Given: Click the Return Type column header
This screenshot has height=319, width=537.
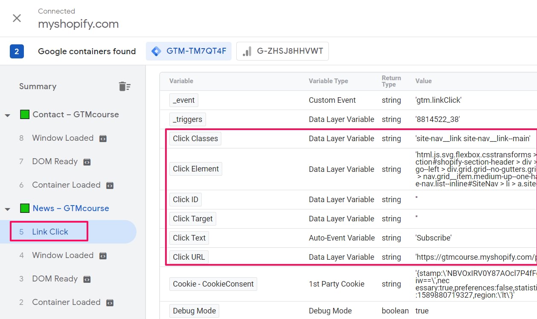Looking at the screenshot, I should click(x=391, y=81).
